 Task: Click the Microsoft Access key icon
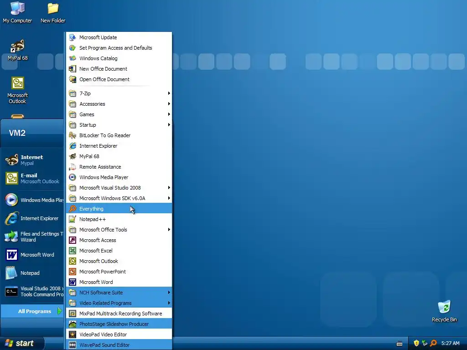click(x=73, y=240)
